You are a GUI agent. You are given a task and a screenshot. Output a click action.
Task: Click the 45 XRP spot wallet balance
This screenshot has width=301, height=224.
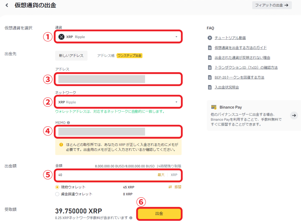coord(129,187)
